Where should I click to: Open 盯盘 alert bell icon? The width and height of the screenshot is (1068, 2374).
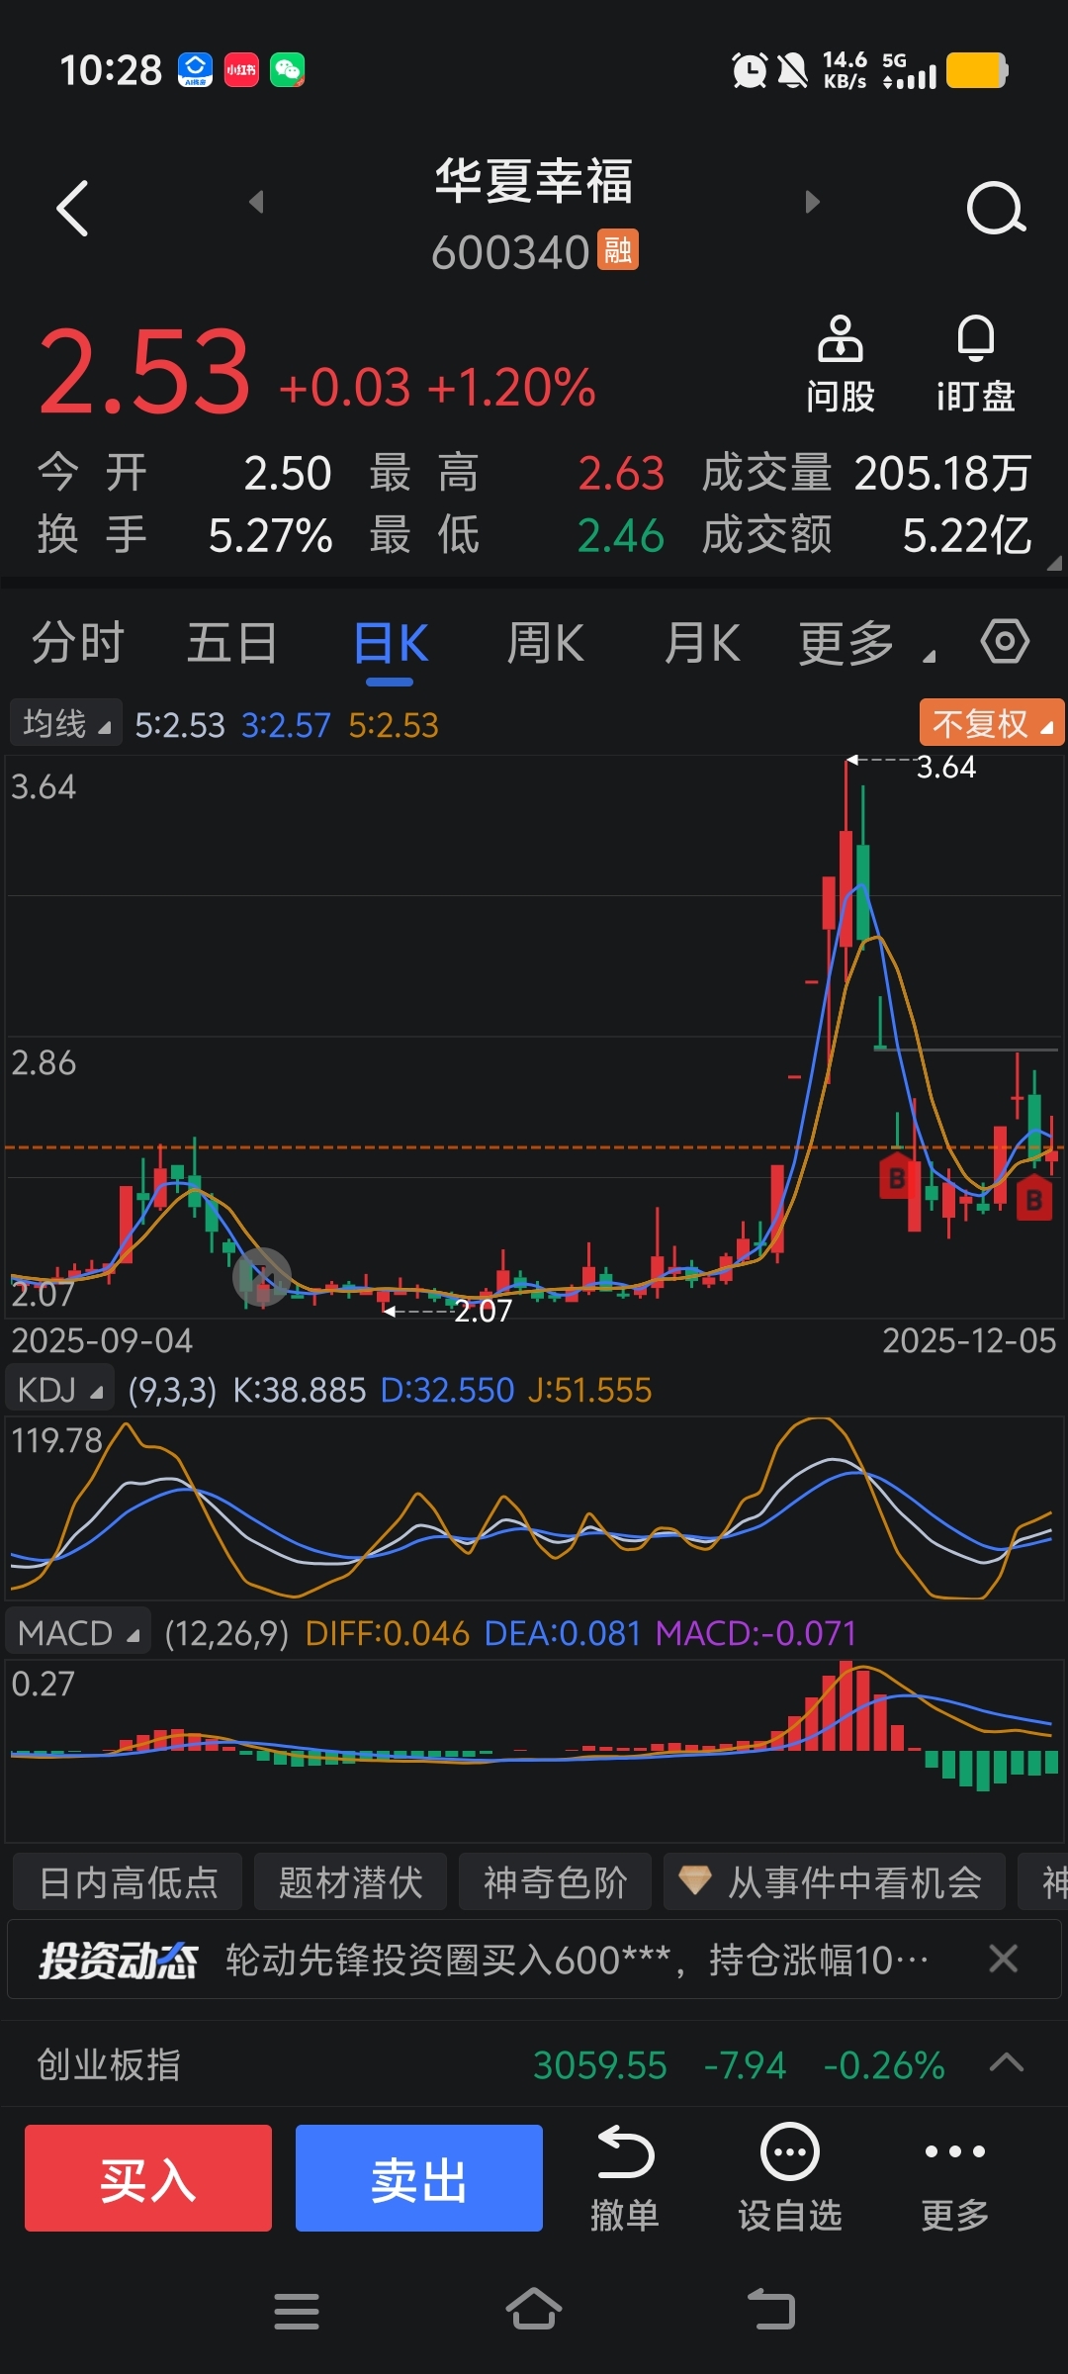tap(976, 338)
